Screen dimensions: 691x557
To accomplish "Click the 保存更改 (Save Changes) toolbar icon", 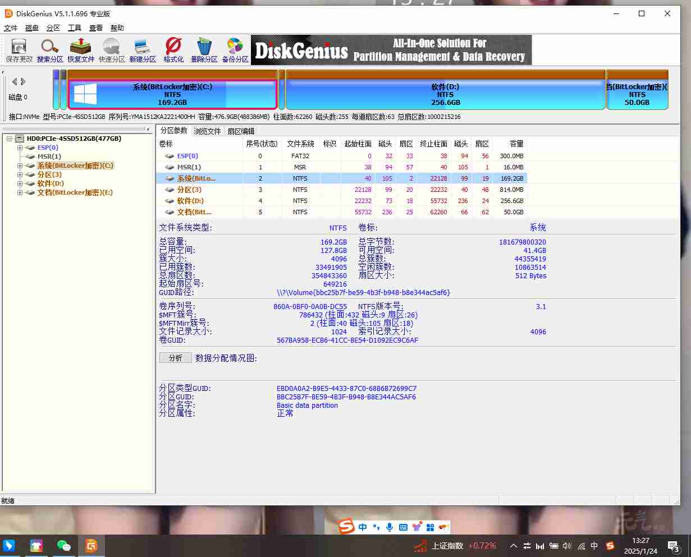I will click(x=19, y=50).
